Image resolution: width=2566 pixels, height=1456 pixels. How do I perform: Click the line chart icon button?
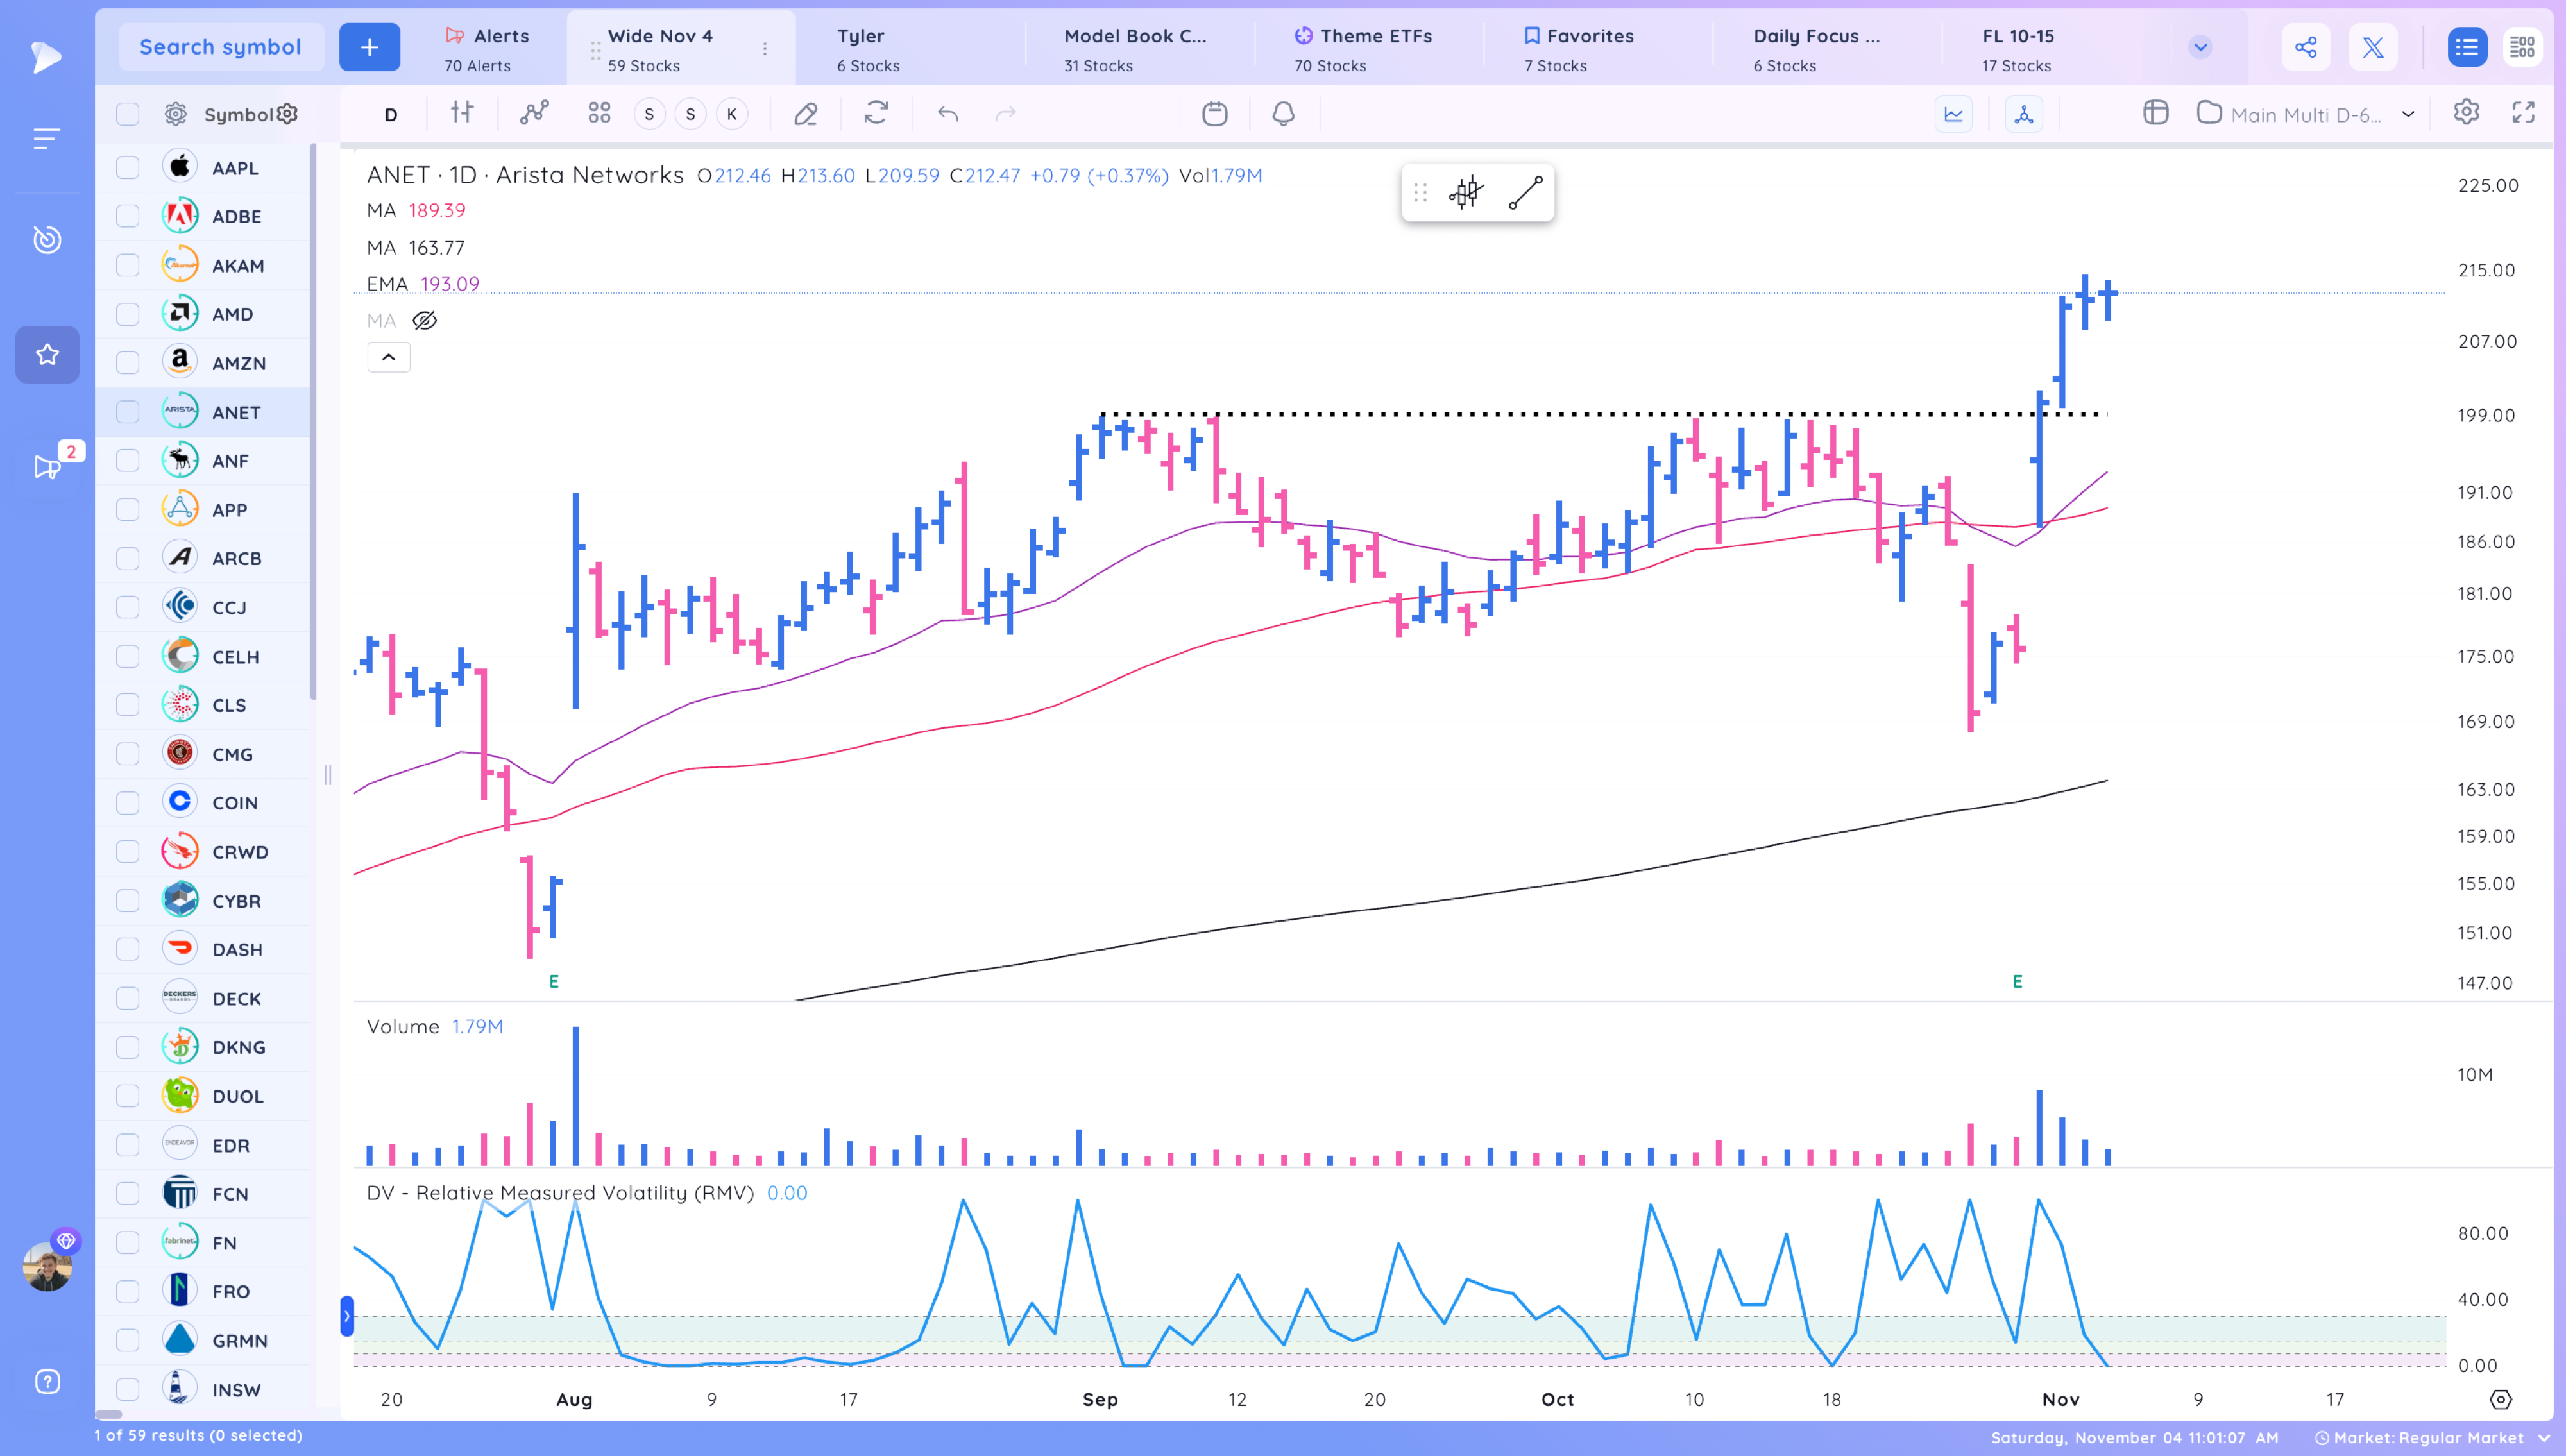(1953, 114)
